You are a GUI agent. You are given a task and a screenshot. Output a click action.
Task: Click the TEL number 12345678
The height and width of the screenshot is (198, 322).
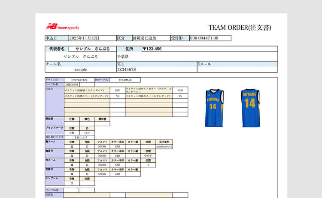[126, 69]
